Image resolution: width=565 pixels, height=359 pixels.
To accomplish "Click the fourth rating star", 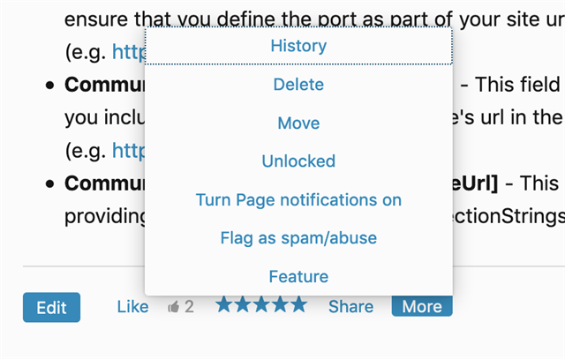I will point(281,304).
